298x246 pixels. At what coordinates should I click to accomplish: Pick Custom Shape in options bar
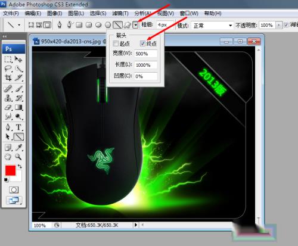128,25
